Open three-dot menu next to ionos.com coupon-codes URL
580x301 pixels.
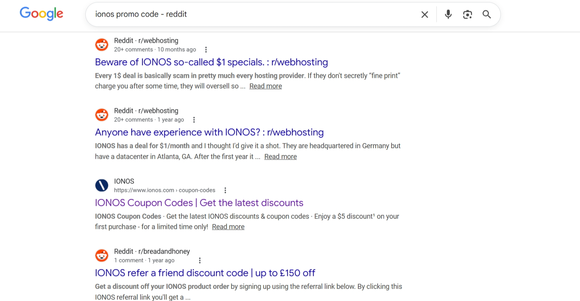pos(225,190)
